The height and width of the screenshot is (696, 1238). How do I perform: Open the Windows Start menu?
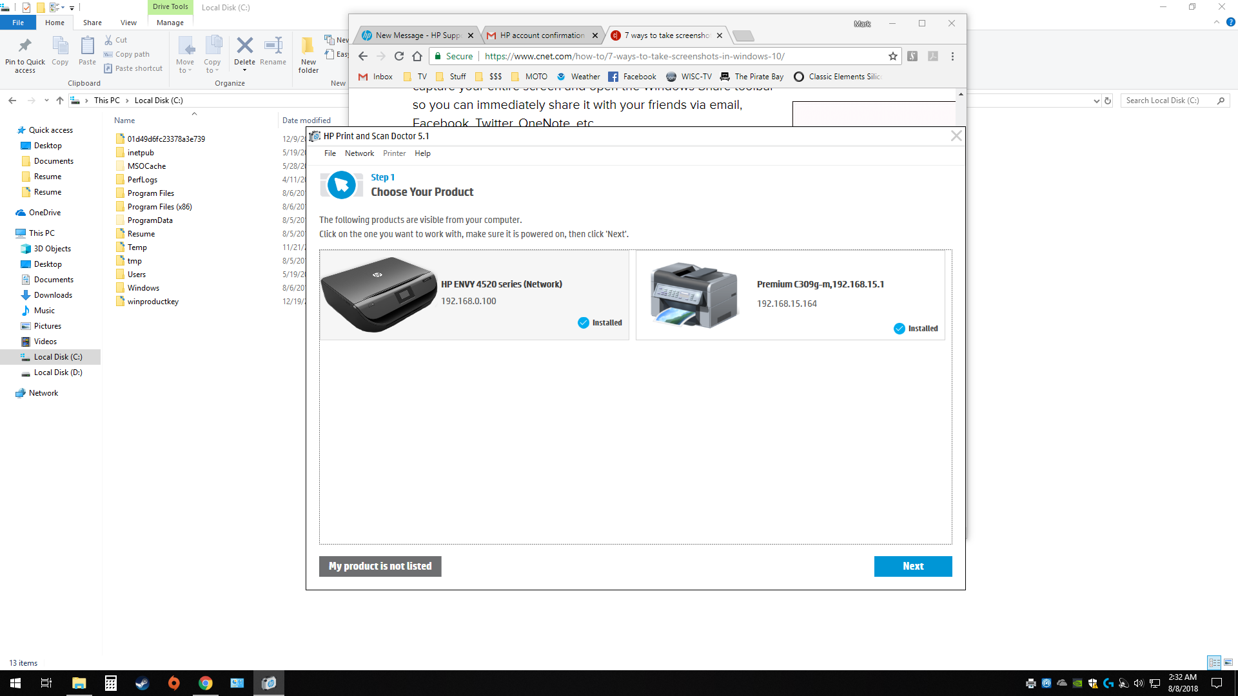15,683
